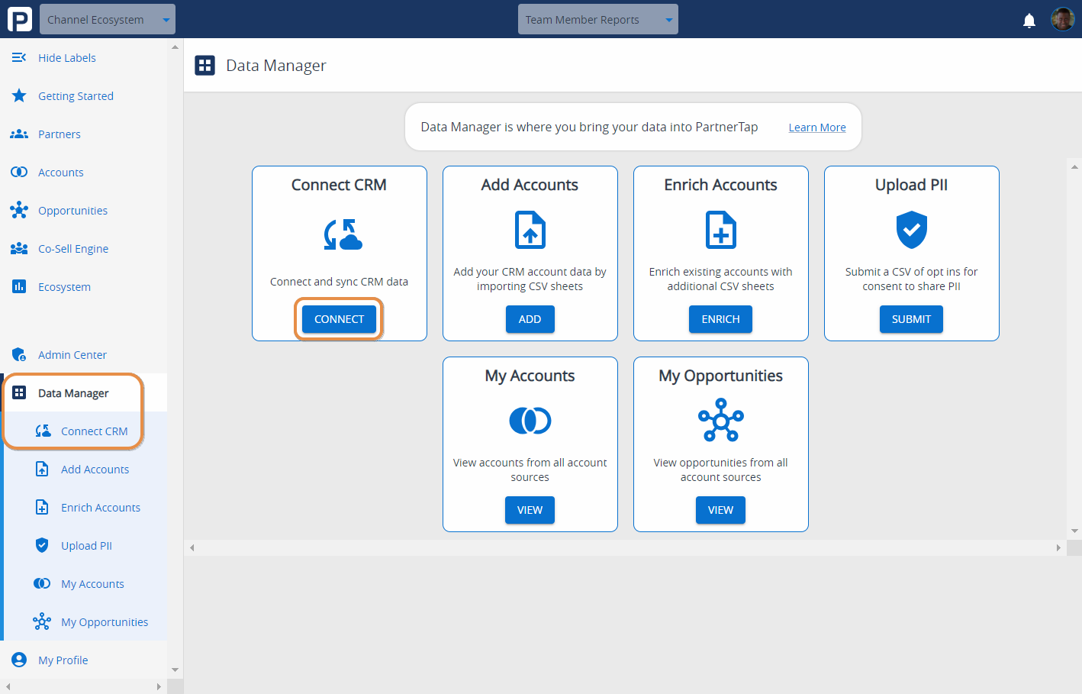Open the user avatar menu
The width and height of the screenshot is (1082, 694).
point(1062,19)
